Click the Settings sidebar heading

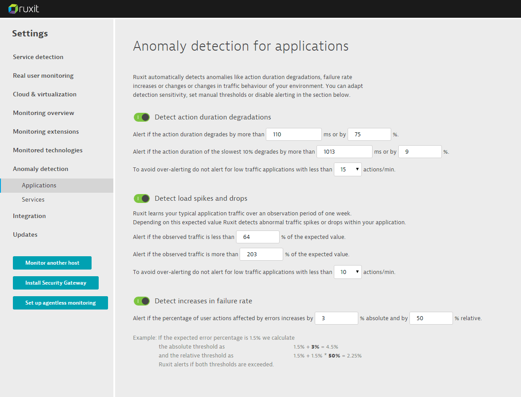pos(30,33)
